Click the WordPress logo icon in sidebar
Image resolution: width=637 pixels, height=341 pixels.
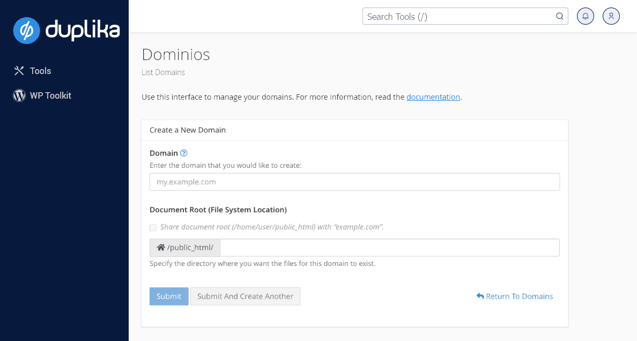coord(19,95)
